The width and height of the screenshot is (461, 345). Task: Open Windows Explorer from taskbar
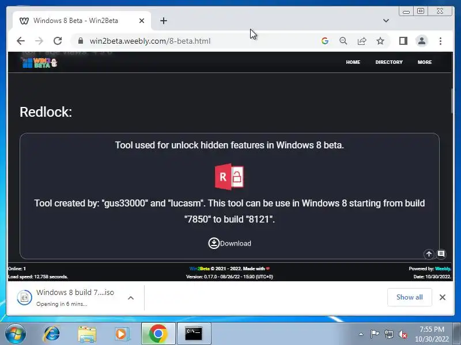tap(87, 334)
